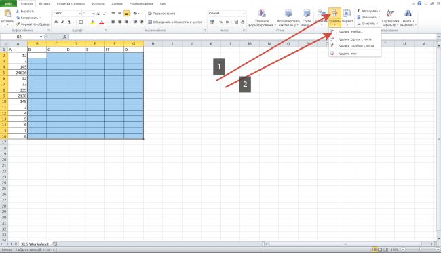Select the Format Painter (Формат по образцу)

(33, 24)
